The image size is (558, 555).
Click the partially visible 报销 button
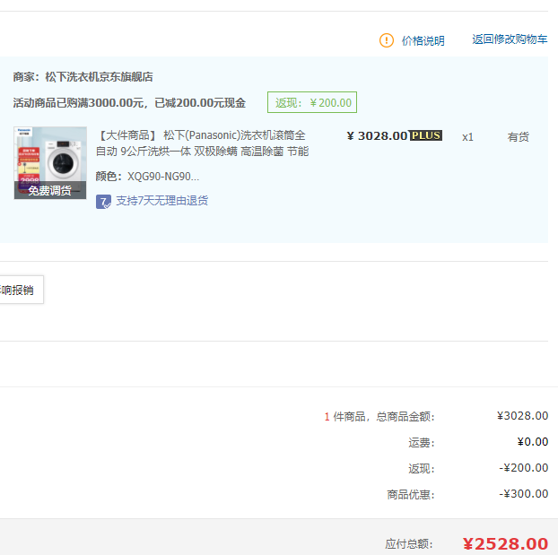[22, 290]
